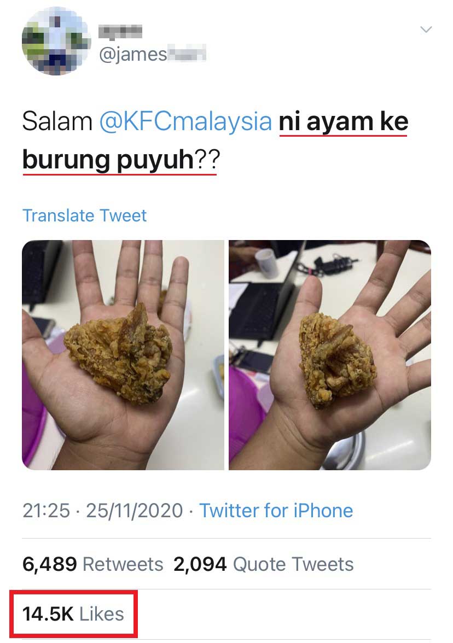Tap the word 'Salam' in the tweet
Screen dimensions: 453x643
(57, 121)
